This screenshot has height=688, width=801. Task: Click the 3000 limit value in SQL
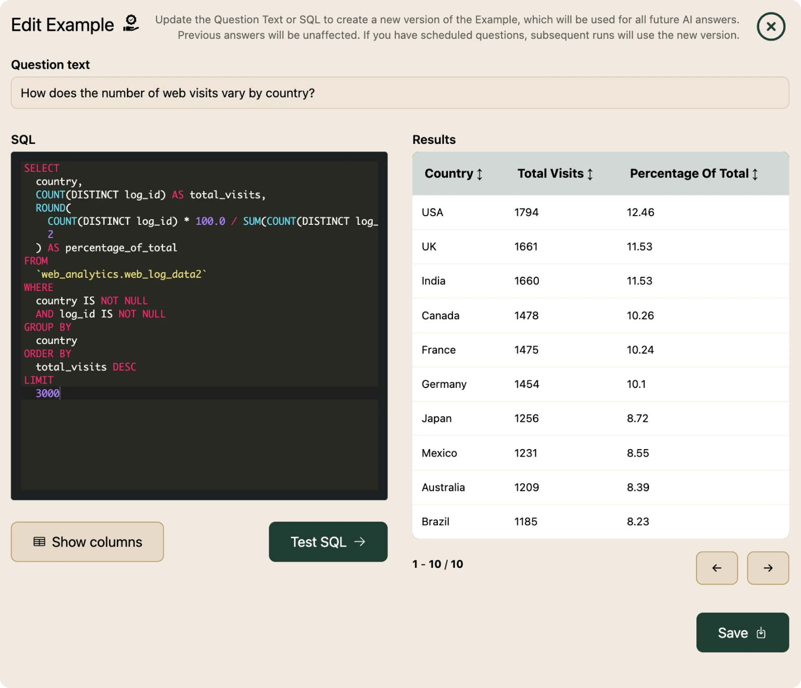(x=47, y=393)
